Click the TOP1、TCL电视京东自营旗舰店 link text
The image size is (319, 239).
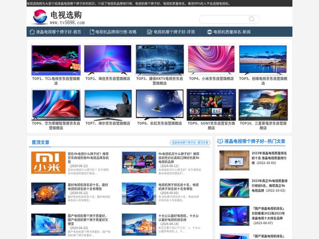coord(56,81)
